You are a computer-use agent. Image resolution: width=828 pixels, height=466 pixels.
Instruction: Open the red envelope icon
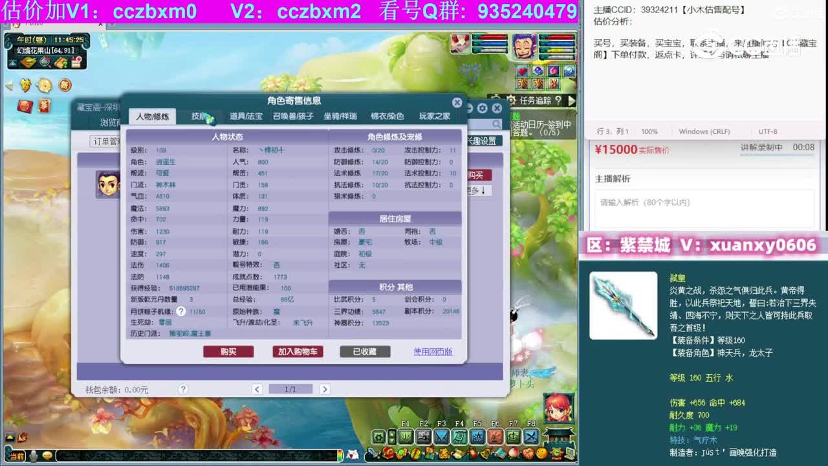25,105
